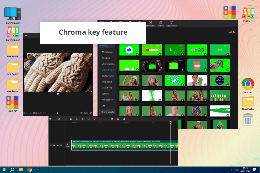The height and width of the screenshot is (173, 260).
Task: Select the clock green screen thumbnail
Action: pyautogui.click(x=220, y=81)
